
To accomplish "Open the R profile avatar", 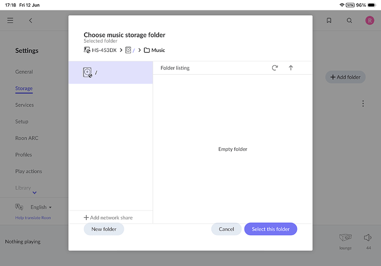I will pyautogui.click(x=369, y=20).
